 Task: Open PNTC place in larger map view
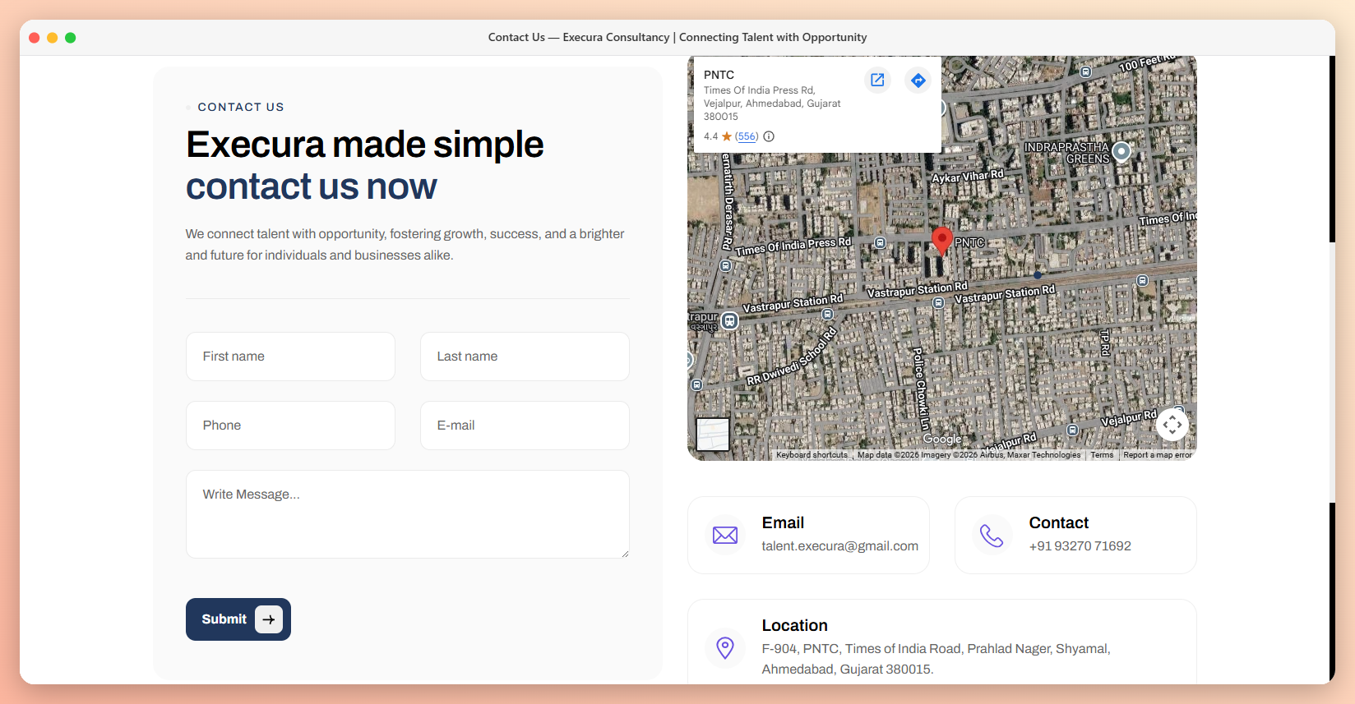coord(877,80)
